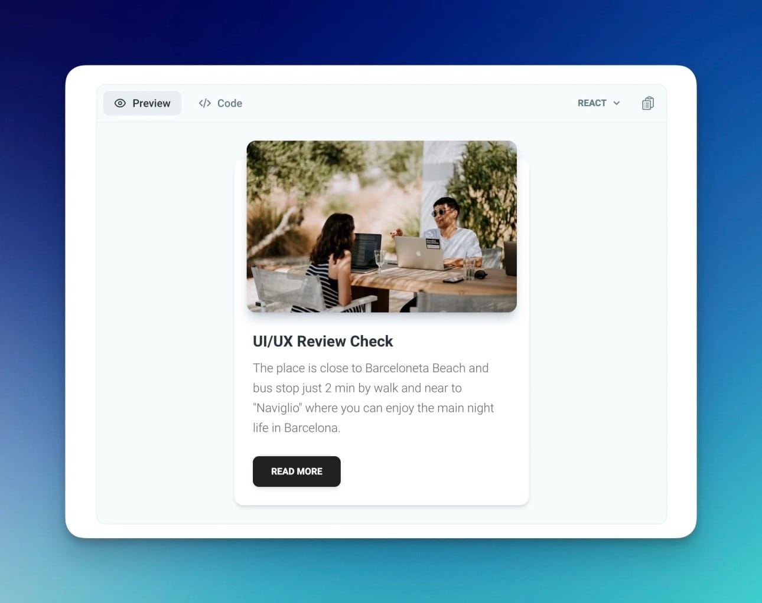Switch to the Preview tab
Screen dimensions: 762x603
142,103
